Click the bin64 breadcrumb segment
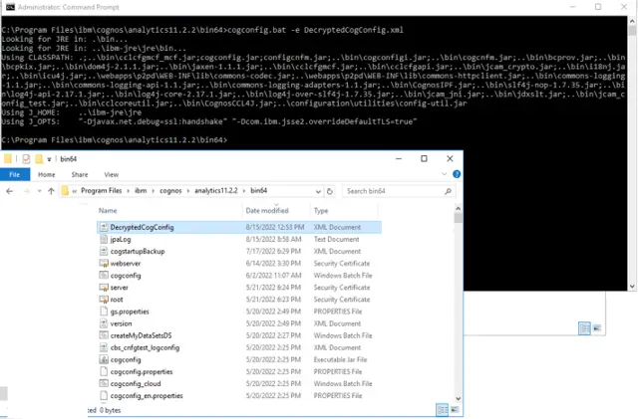The image size is (638, 419). click(x=259, y=191)
